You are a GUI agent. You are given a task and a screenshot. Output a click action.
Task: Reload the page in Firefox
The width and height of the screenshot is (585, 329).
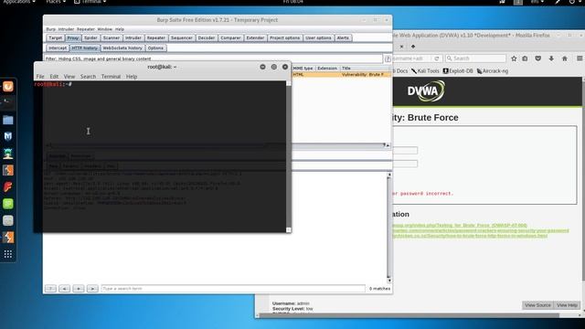[x=437, y=58]
